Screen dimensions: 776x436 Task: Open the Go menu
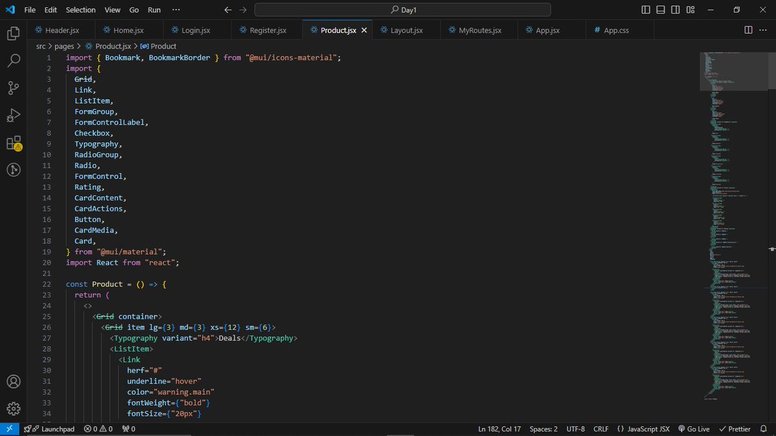point(134,10)
